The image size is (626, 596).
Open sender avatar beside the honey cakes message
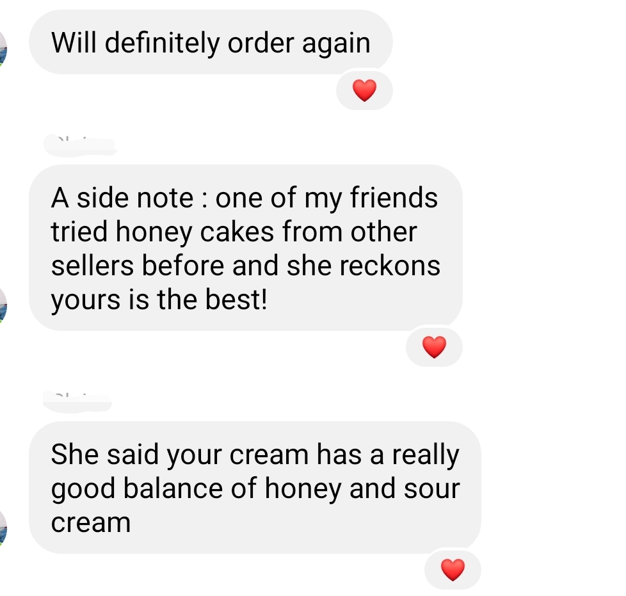tap(3, 305)
